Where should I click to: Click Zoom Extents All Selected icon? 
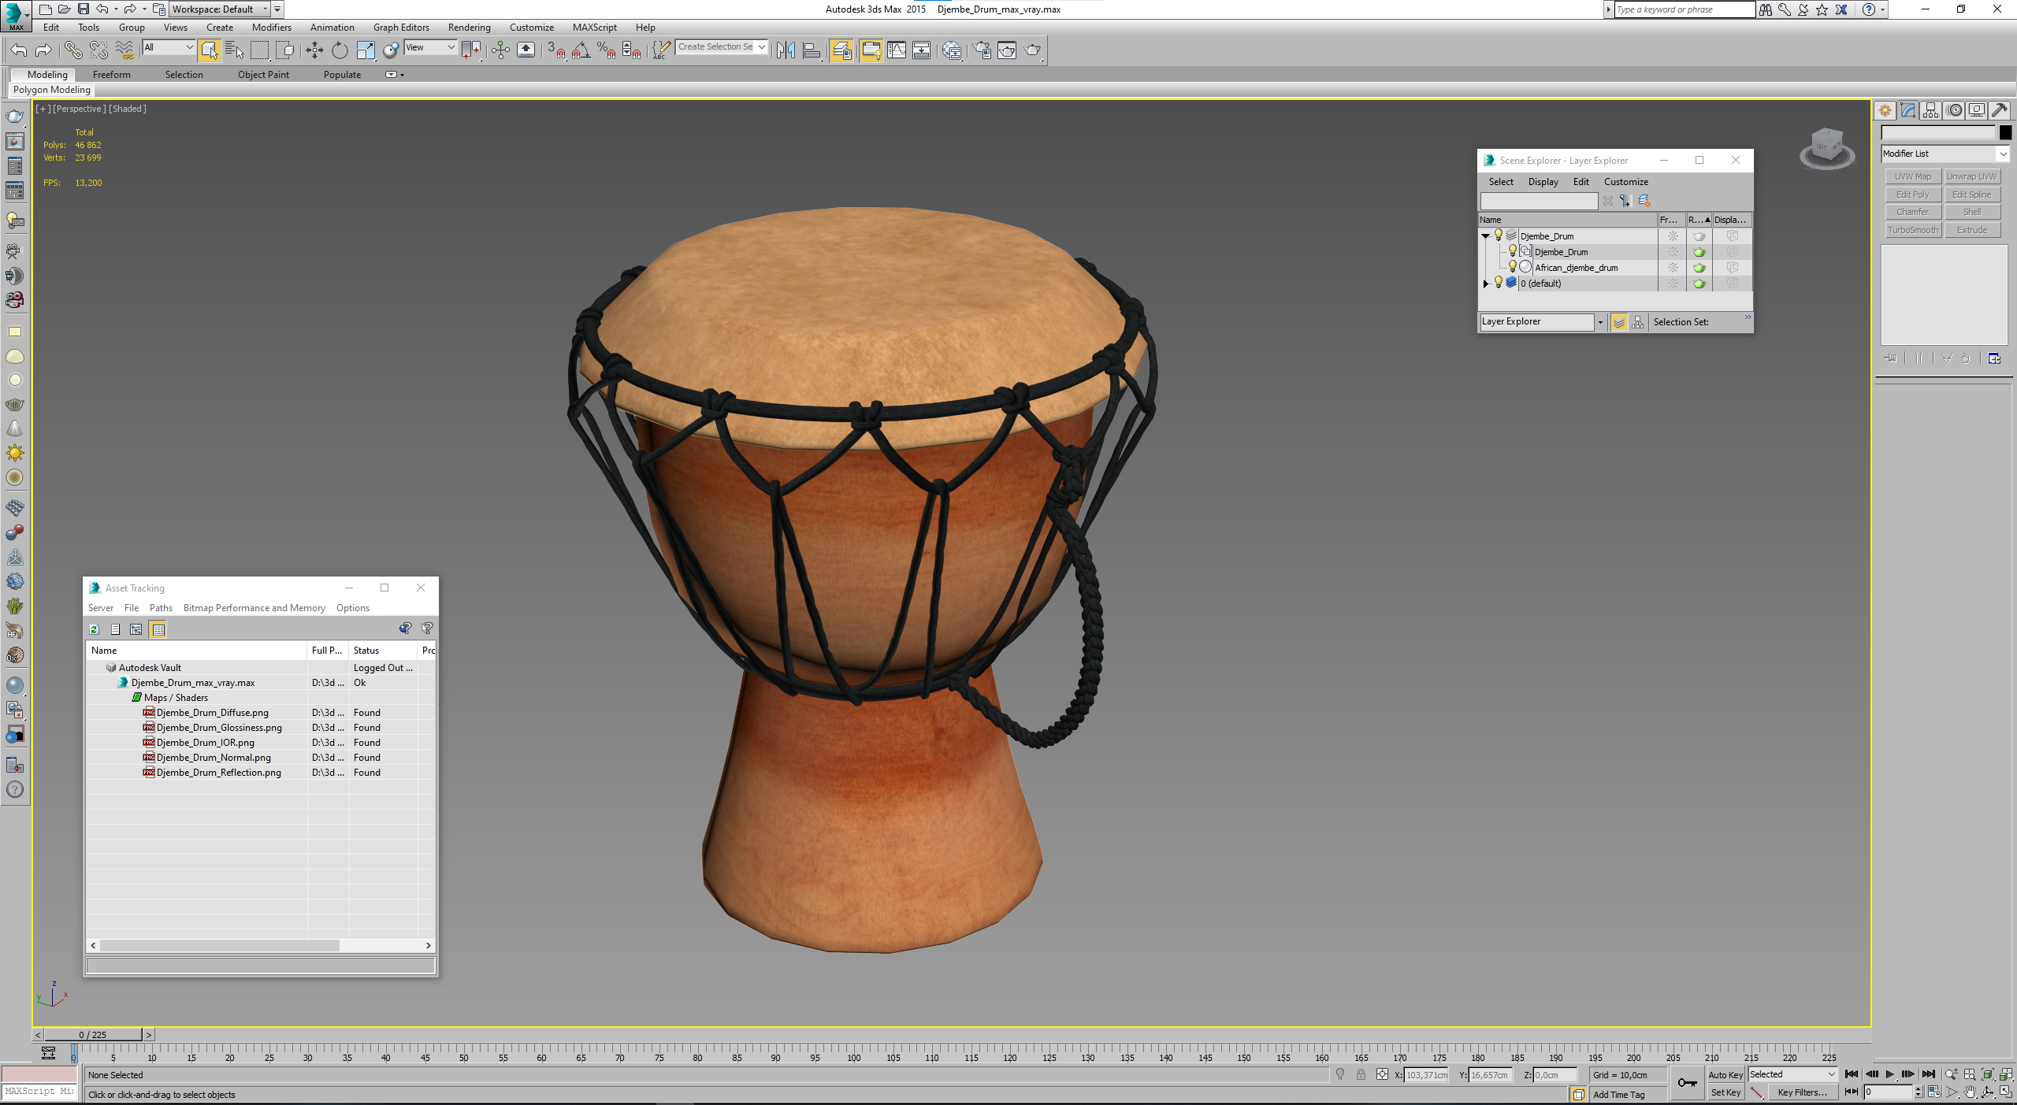(x=2006, y=1074)
